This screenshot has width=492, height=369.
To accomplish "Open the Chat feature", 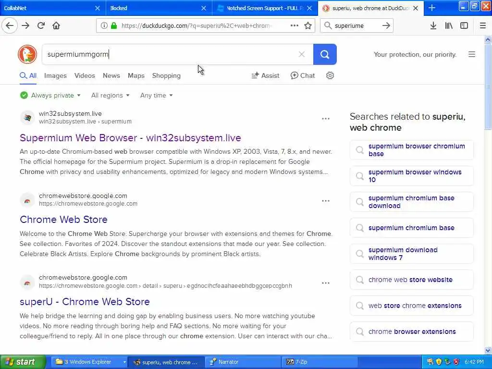I will point(303,75).
